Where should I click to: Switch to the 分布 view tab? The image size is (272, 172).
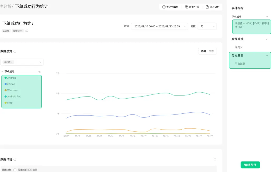[211, 51]
